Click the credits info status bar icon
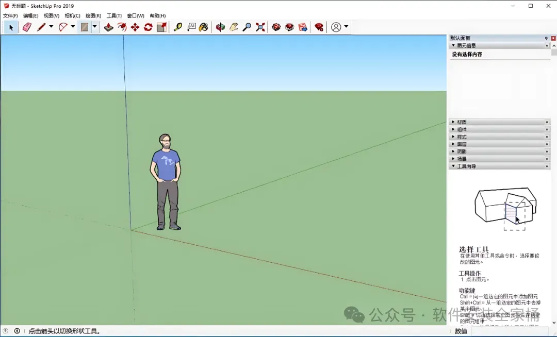This screenshot has width=557, height=337. [17, 331]
